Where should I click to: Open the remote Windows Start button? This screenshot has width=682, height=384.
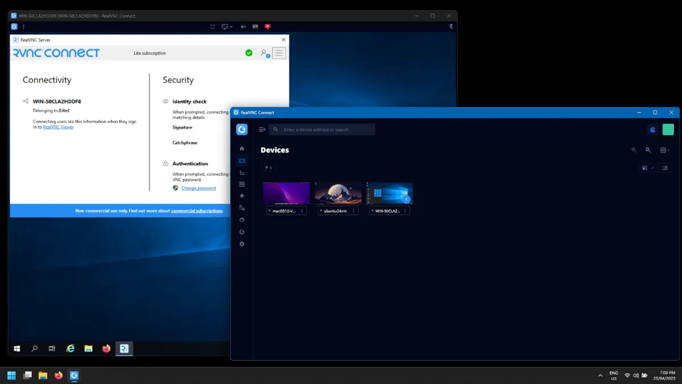pos(17,349)
